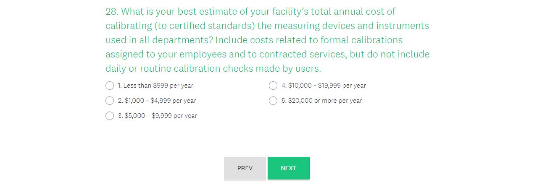Select the 'Less than $999 per year' radio button
The height and width of the screenshot is (195, 537).
(110, 86)
